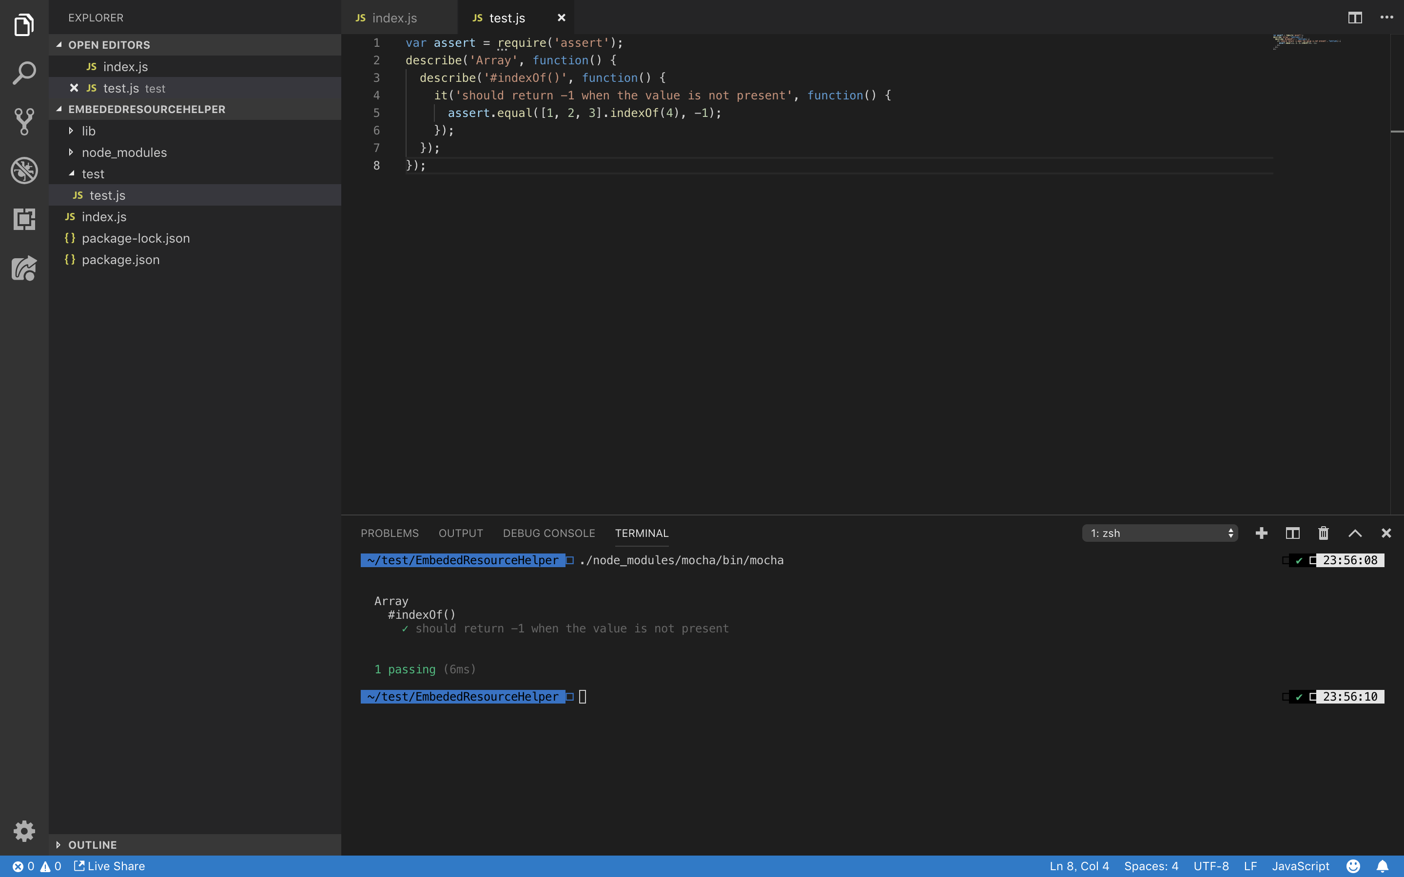Image resolution: width=1404 pixels, height=877 pixels.
Task: Collapse the Open Editors section
Action: [195, 45]
